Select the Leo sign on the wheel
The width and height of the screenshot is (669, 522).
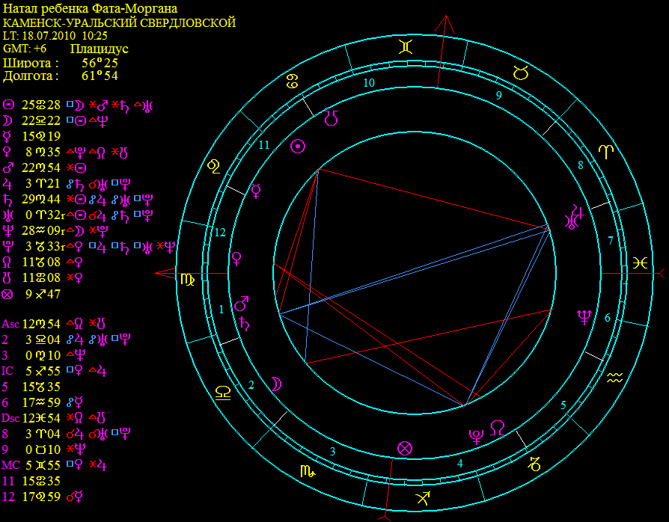pyautogui.click(x=214, y=165)
